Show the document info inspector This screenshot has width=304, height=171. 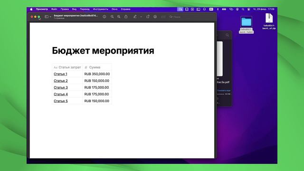(104, 17)
